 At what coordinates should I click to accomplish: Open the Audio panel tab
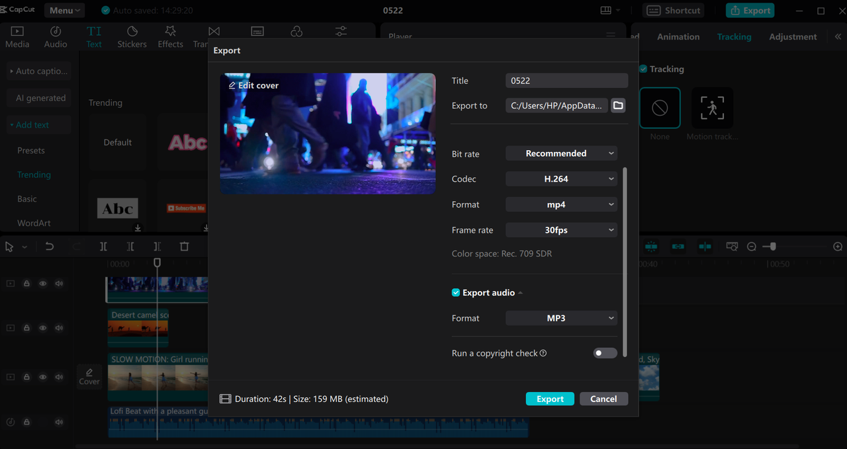click(x=56, y=37)
